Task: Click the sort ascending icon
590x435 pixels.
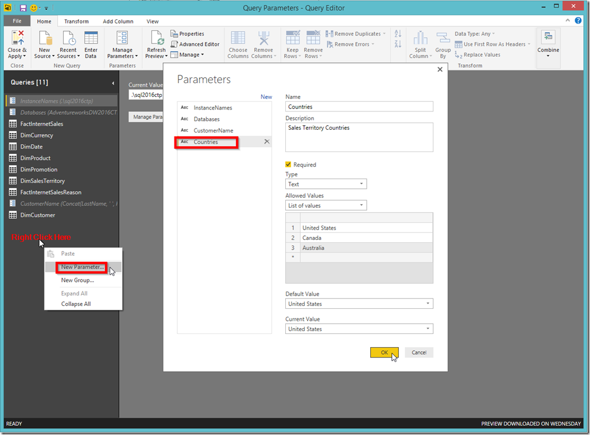Action: (398, 33)
